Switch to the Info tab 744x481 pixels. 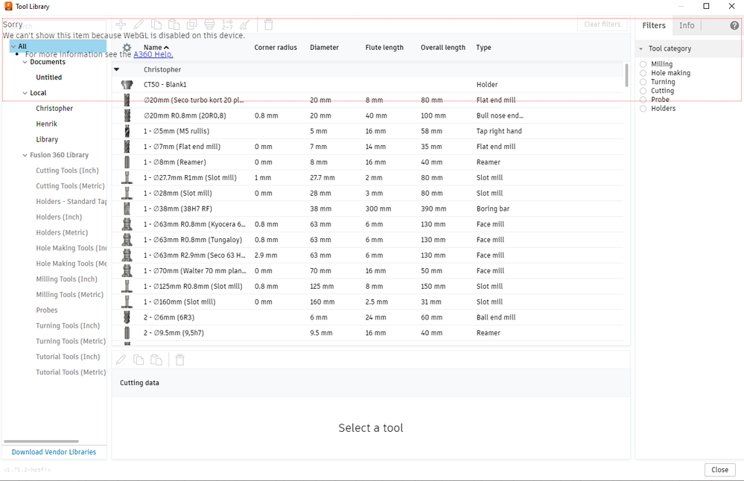687,25
